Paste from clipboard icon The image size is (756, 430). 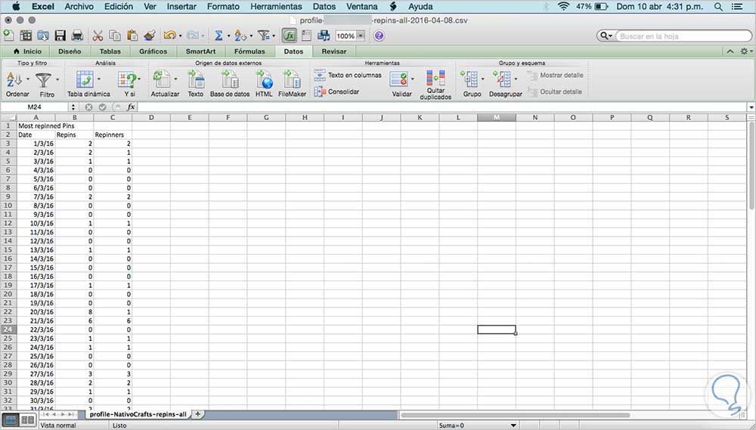[132, 36]
